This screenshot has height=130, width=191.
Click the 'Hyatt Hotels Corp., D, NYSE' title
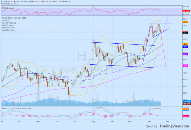click(14, 18)
